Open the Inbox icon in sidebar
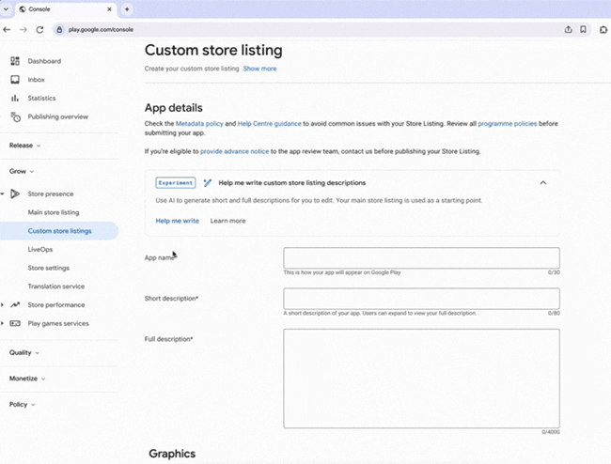 click(15, 80)
